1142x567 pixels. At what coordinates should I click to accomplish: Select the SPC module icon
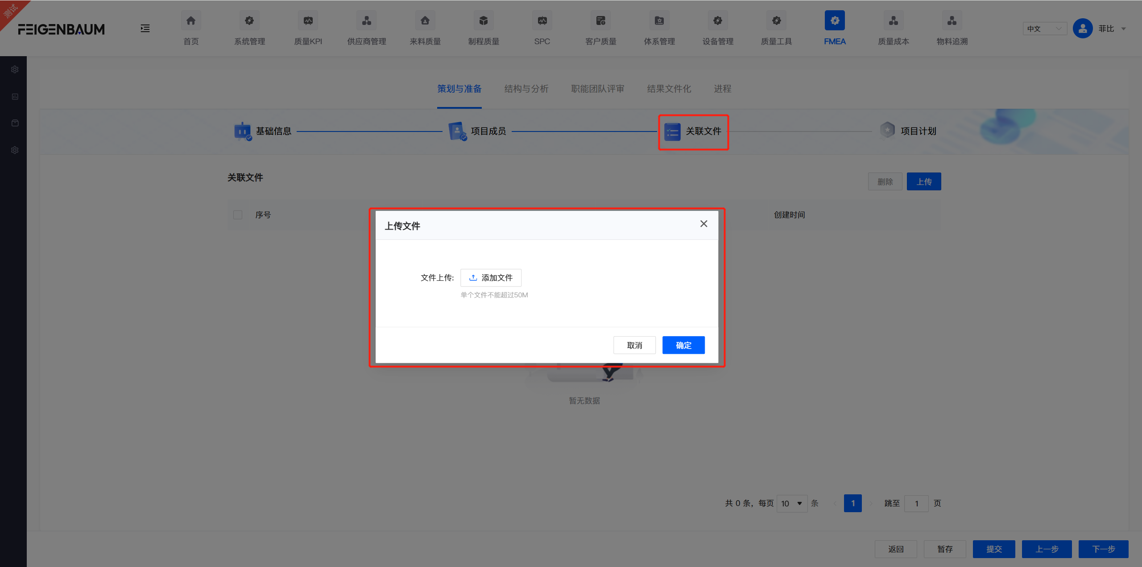[x=542, y=20]
